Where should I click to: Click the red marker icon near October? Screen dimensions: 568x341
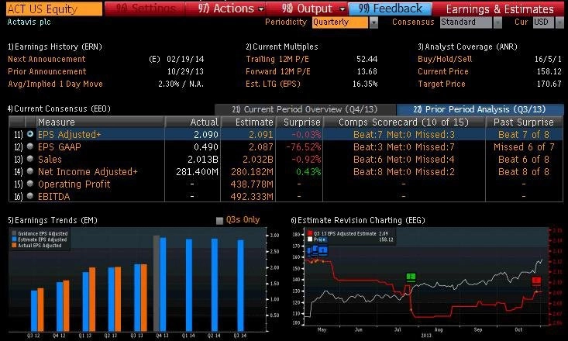(536, 281)
